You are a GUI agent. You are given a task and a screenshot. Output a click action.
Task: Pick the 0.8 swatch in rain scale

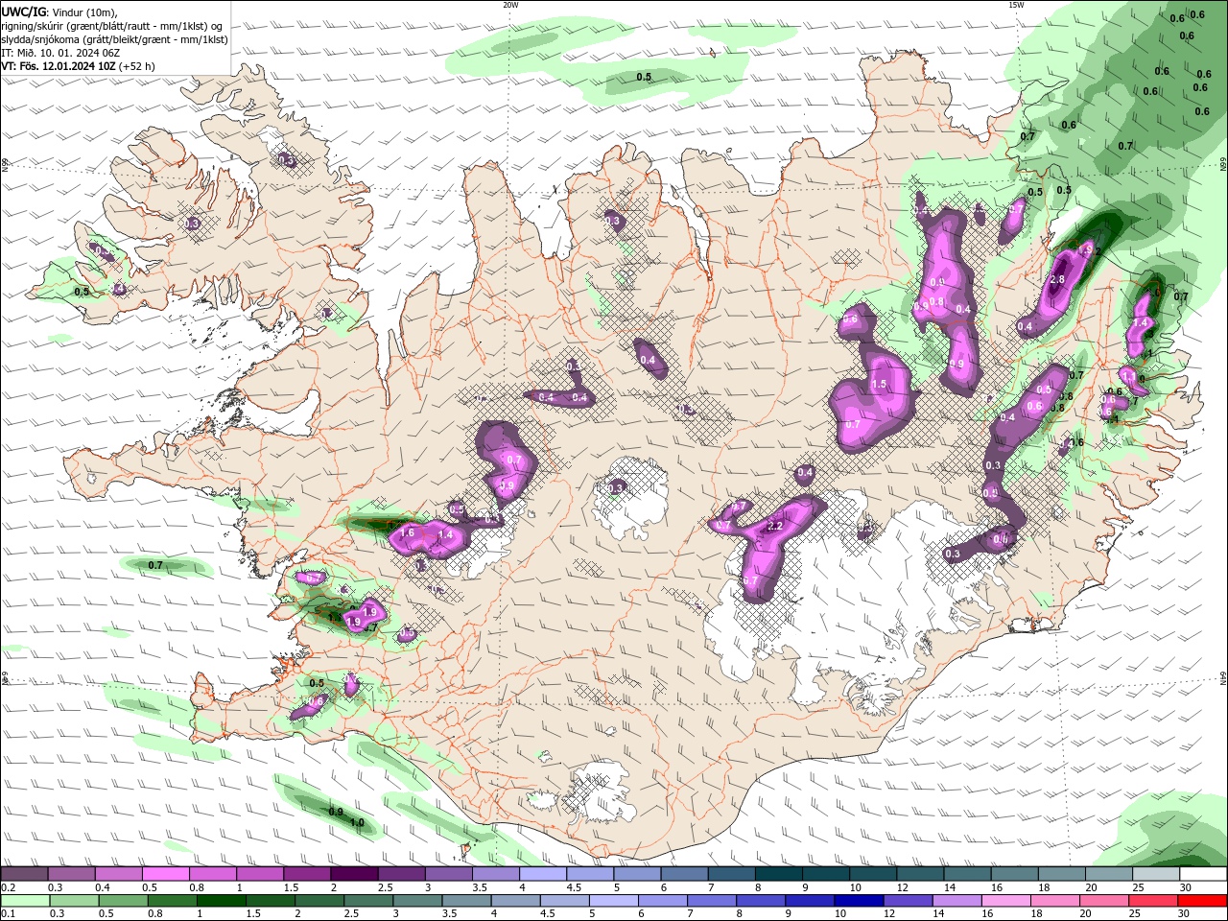click(172, 901)
